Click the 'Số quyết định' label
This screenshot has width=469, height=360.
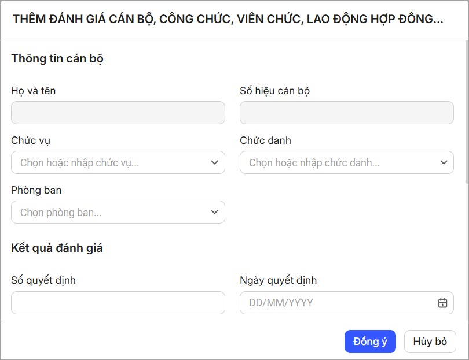point(43,280)
